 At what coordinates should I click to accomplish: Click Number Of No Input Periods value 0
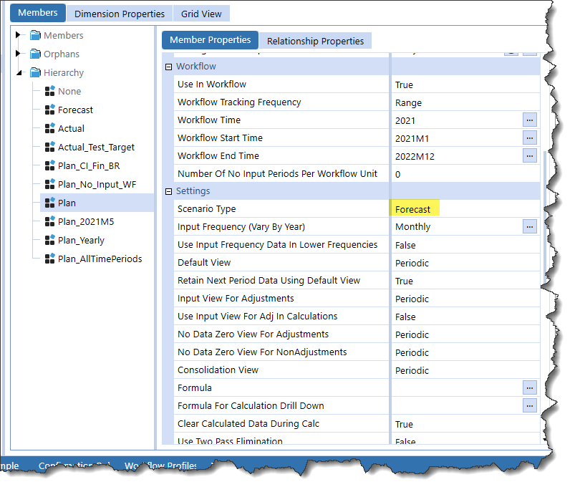[x=397, y=175]
